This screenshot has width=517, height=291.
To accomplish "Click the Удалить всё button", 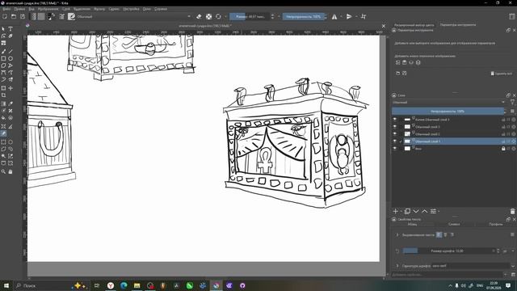I will [501, 74].
